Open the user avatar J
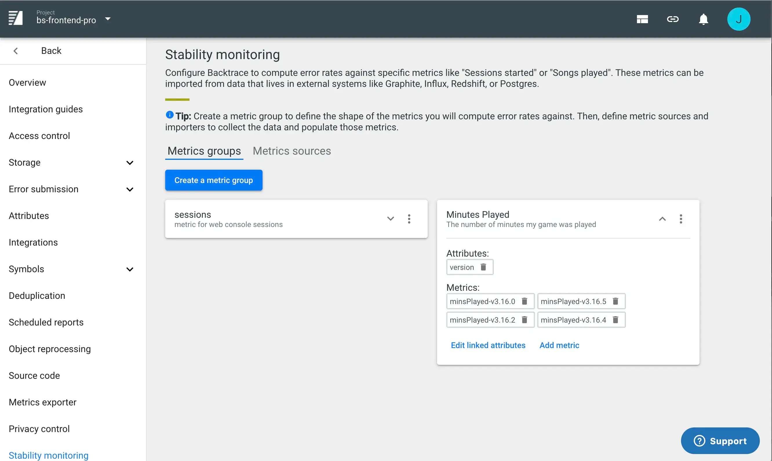 point(738,19)
